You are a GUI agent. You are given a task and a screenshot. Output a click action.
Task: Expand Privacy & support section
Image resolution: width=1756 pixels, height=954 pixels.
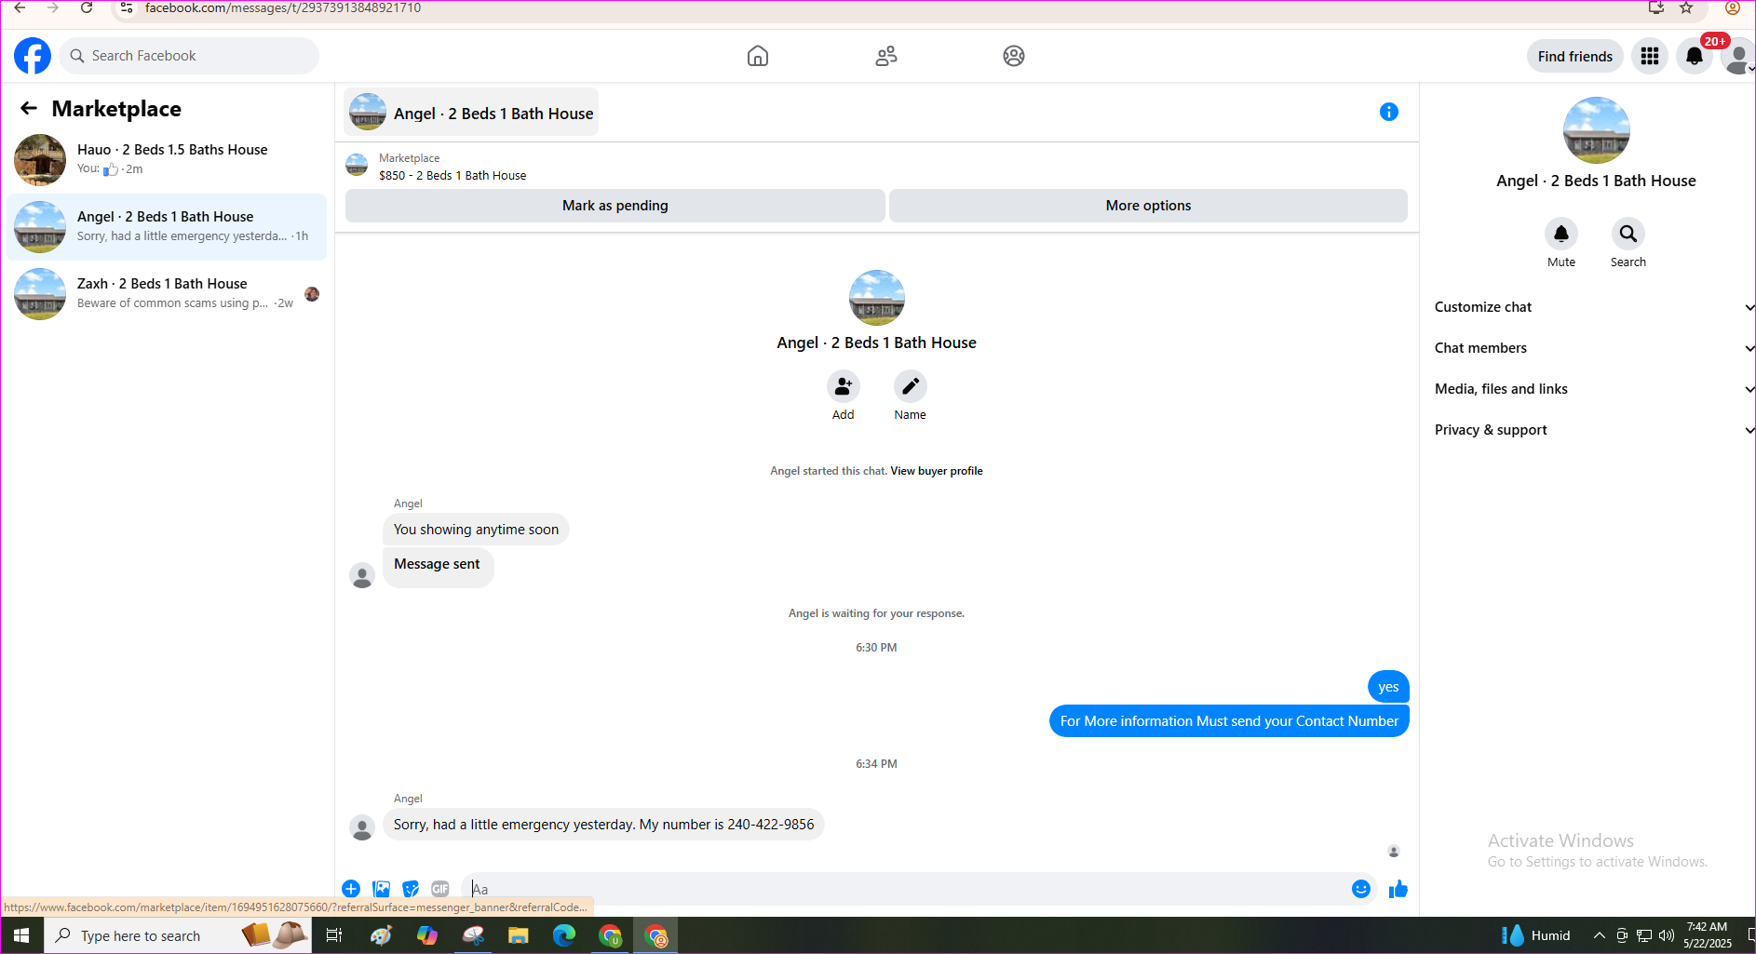click(1594, 430)
